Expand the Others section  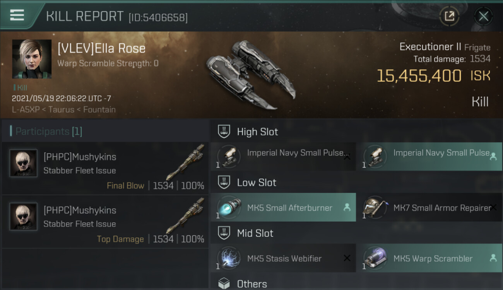(251, 284)
